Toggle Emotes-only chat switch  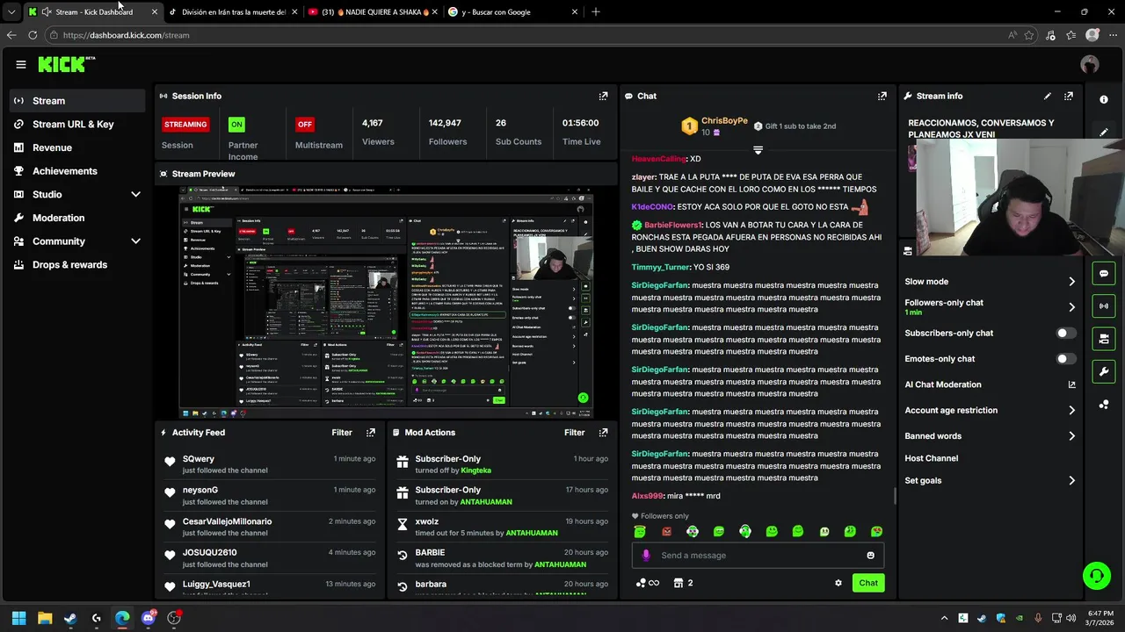click(x=1066, y=359)
